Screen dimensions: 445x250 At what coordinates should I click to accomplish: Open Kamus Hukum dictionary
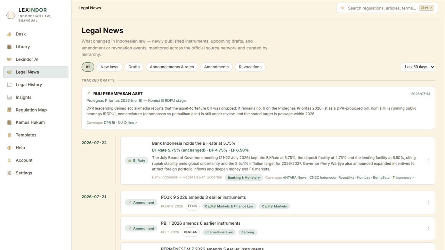(x=35, y=123)
